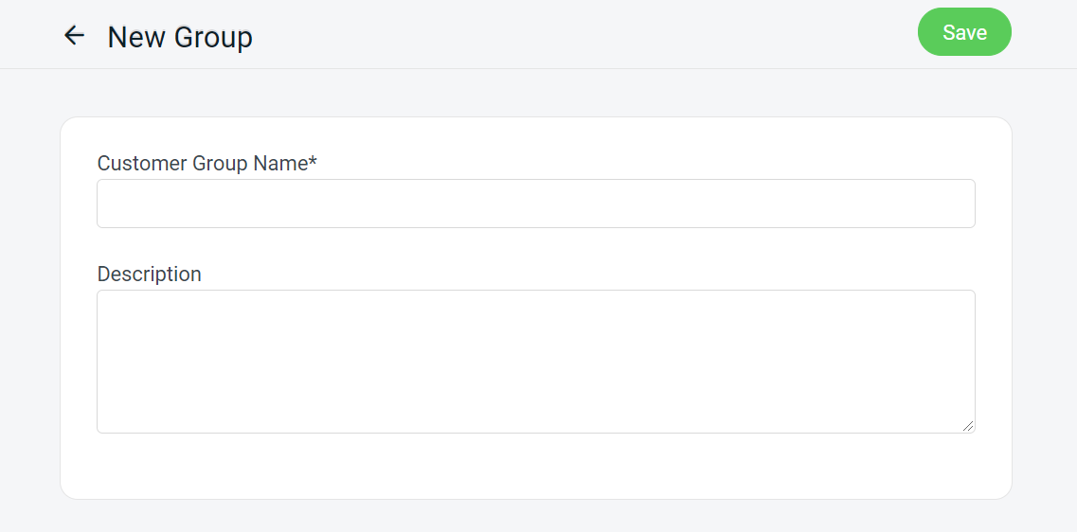Click the word Name in the field label
Image resolution: width=1077 pixels, height=532 pixels.
click(x=280, y=164)
